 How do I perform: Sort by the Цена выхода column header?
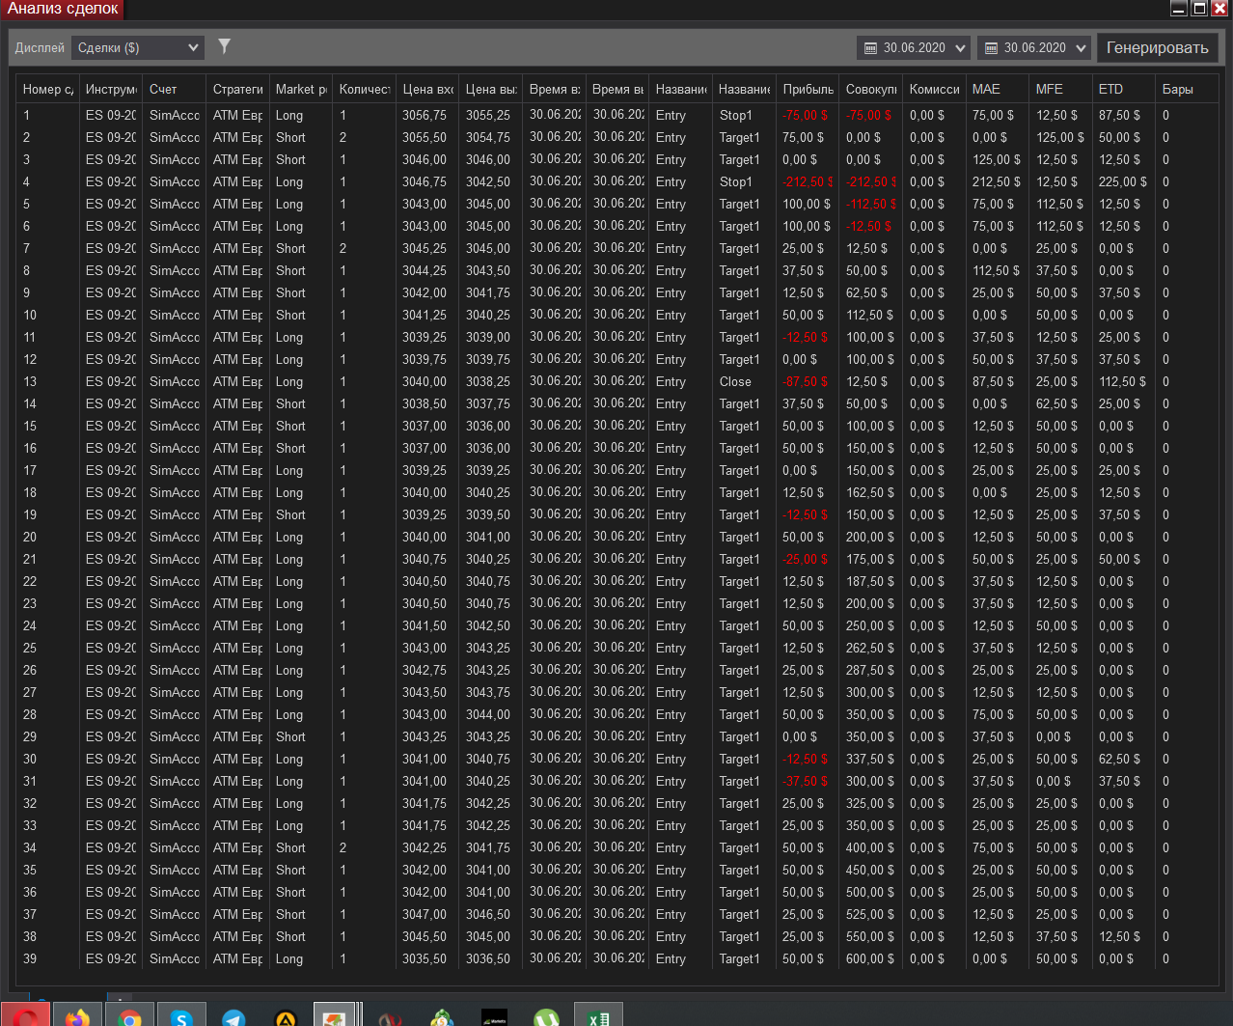pyautogui.click(x=491, y=89)
